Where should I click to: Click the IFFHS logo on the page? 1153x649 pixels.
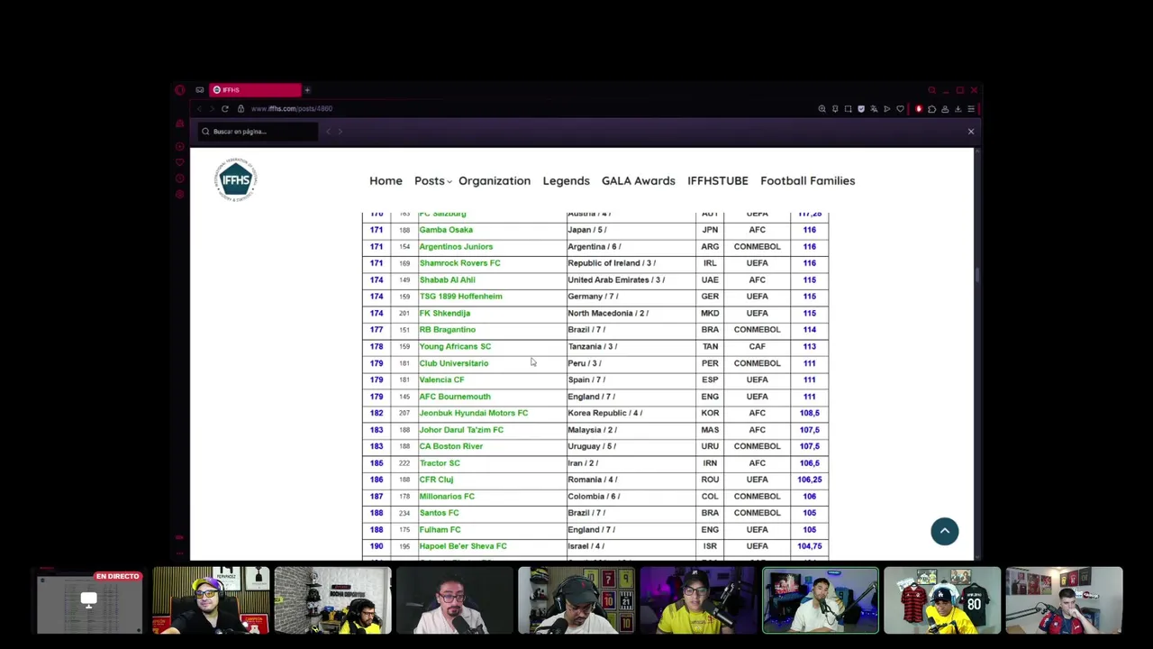pos(236,179)
